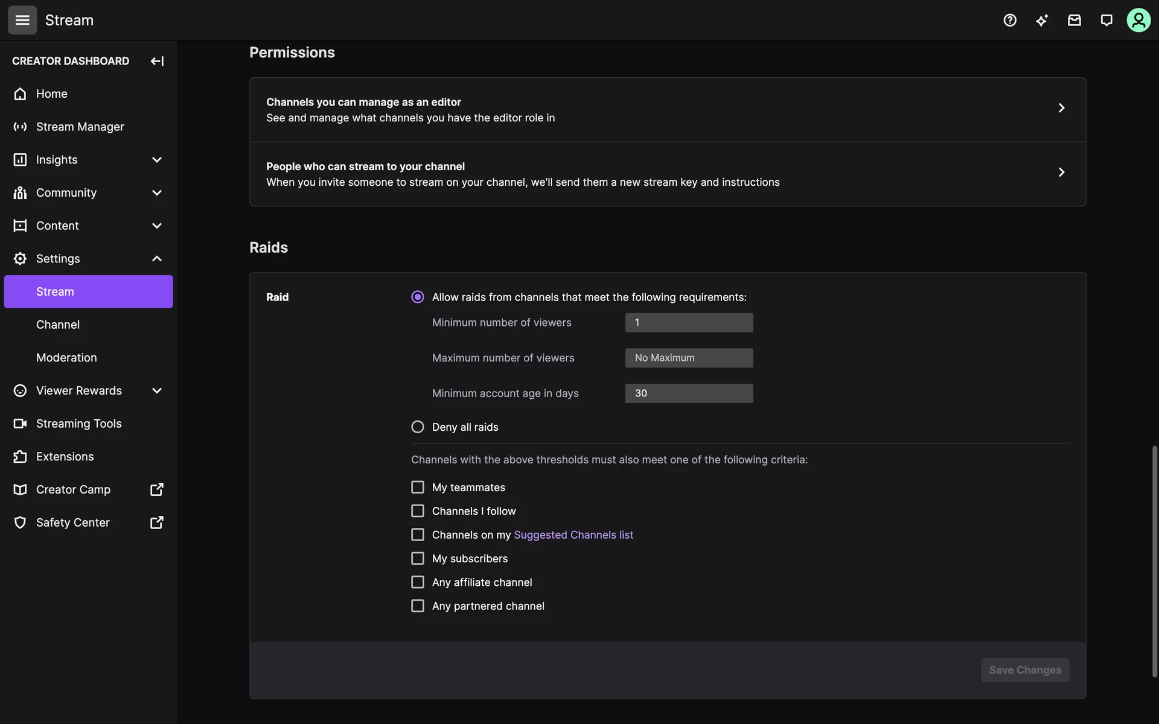1159x724 pixels.
Task: Open the user avatar menu
Action: (1138, 21)
